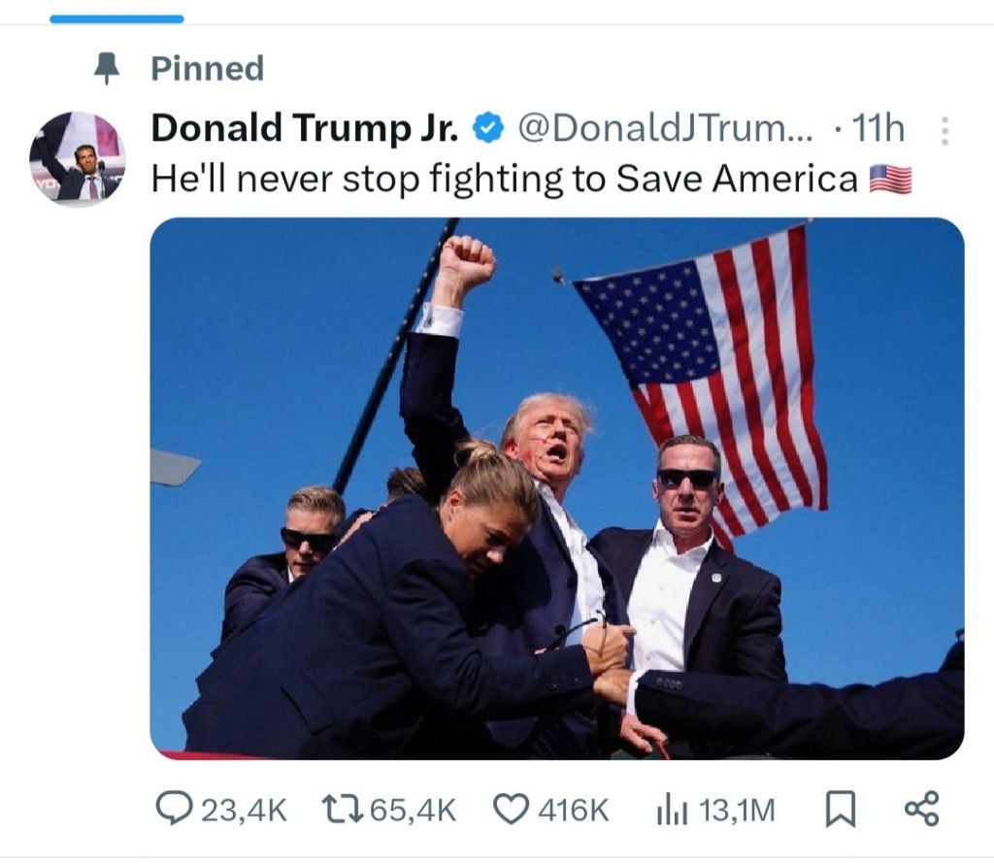Open the round profile avatar picture

click(x=78, y=158)
